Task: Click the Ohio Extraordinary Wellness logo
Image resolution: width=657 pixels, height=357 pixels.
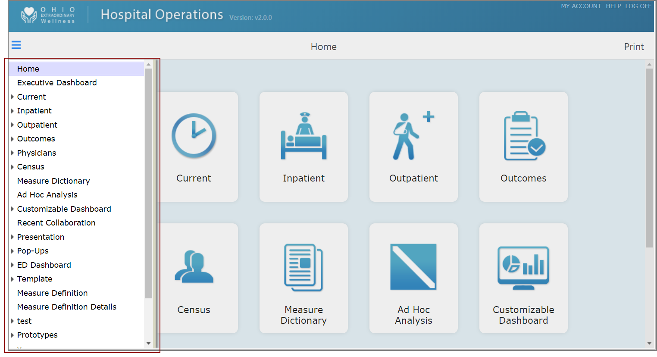Action: point(47,14)
